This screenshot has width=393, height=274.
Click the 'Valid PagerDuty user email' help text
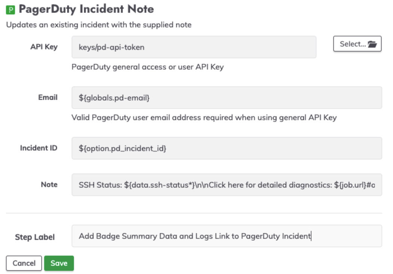click(204, 117)
